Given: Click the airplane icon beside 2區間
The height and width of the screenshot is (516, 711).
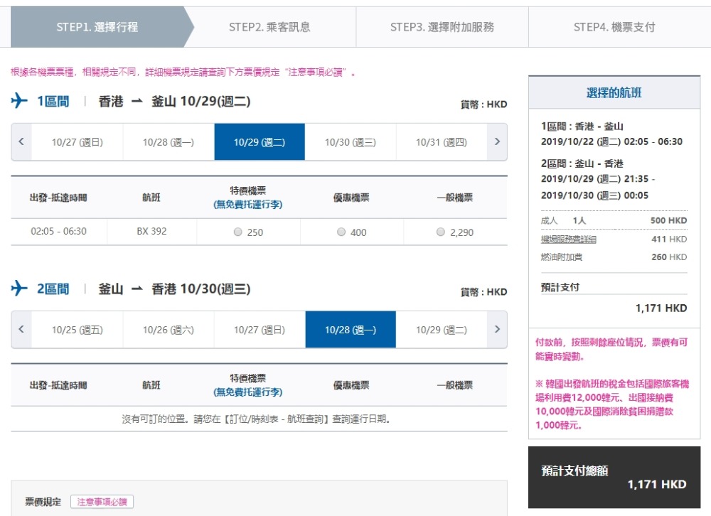Looking at the screenshot, I should pyautogui.click(x=19, y=289).
